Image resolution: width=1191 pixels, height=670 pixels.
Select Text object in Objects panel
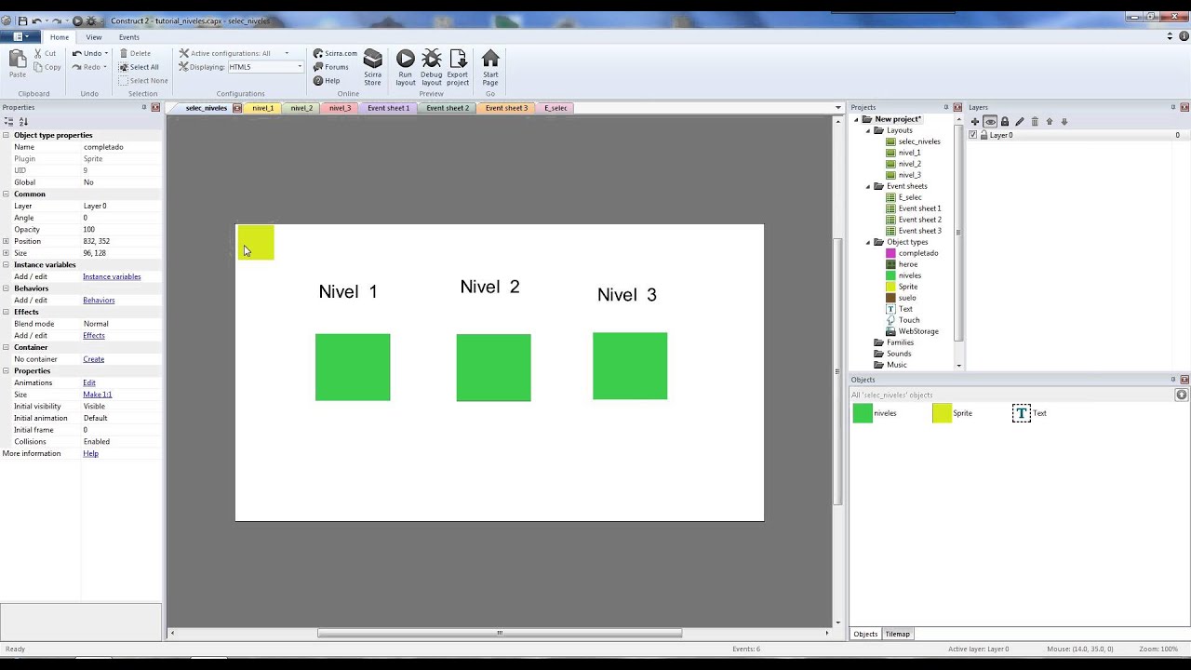[1030, 413]
